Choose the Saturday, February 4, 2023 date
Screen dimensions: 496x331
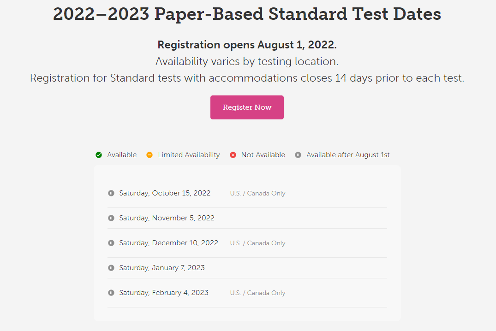pos(164,293)
